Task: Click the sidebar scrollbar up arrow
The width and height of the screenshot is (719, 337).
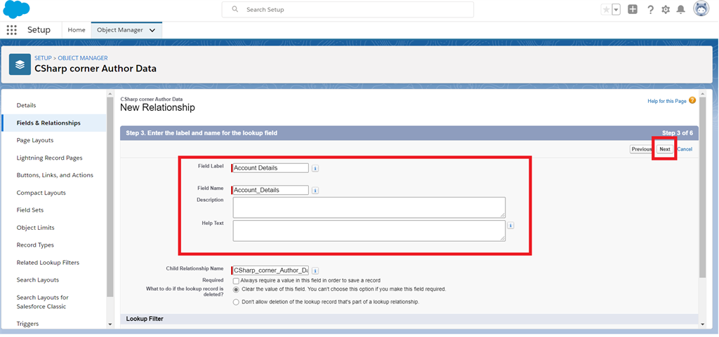Action: [x=110, y=94]
